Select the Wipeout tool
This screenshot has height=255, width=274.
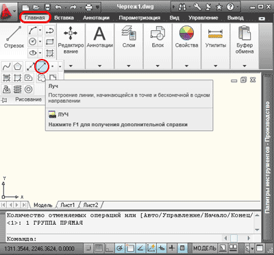pyautogui.click(x=53, y=77)
